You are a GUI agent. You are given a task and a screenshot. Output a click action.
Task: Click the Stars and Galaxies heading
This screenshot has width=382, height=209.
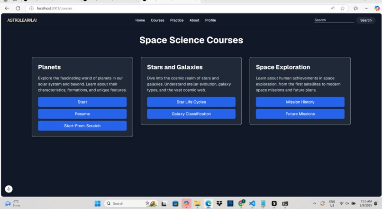pyautogui.click(x=175, y=67)
